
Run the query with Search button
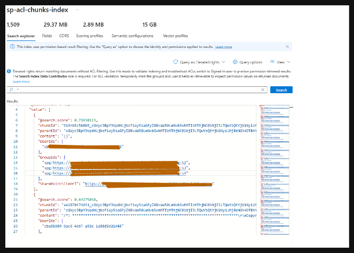point(281,89)
